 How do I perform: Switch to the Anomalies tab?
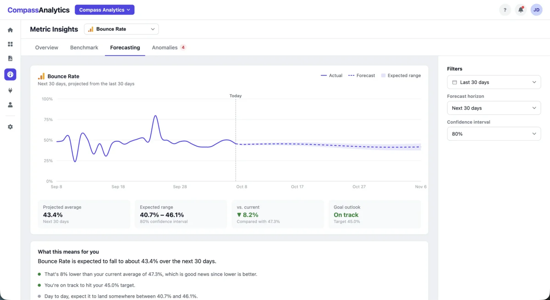click(x=169, y=48)
